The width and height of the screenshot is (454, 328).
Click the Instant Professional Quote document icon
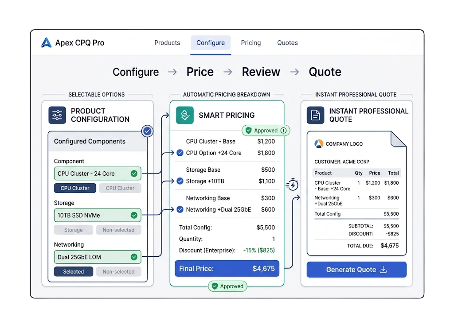(x=315, y=115)
